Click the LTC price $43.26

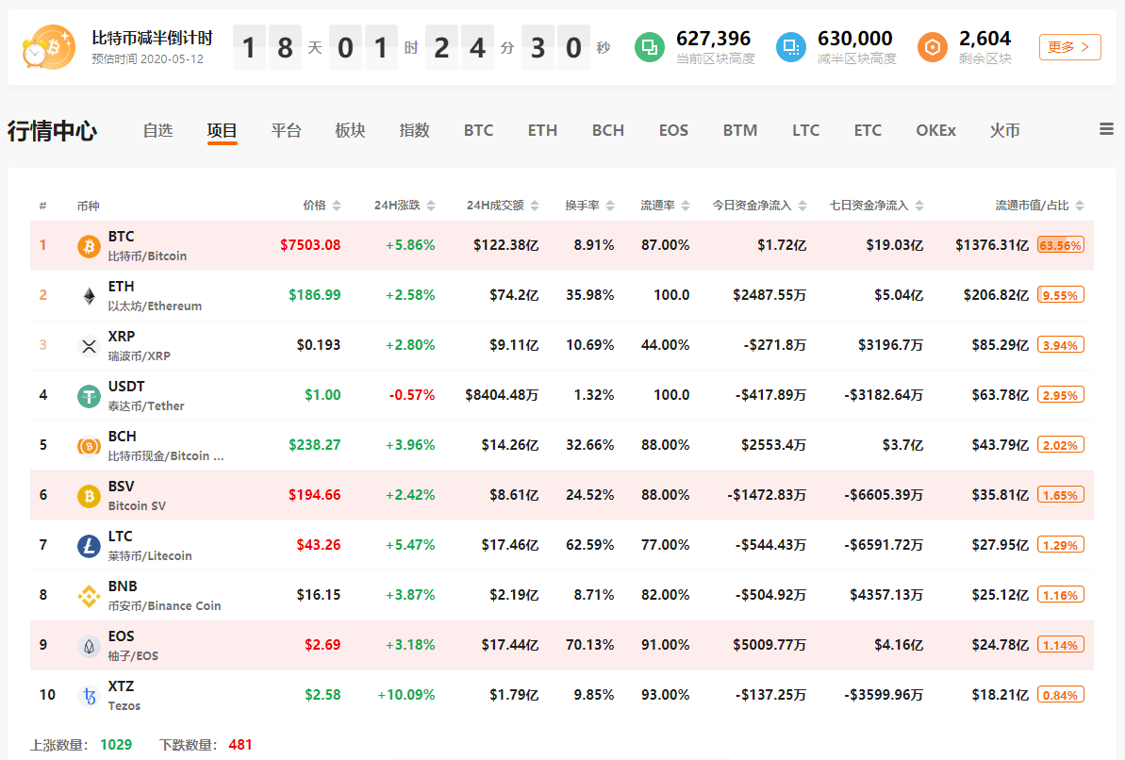tap(319, 545)
